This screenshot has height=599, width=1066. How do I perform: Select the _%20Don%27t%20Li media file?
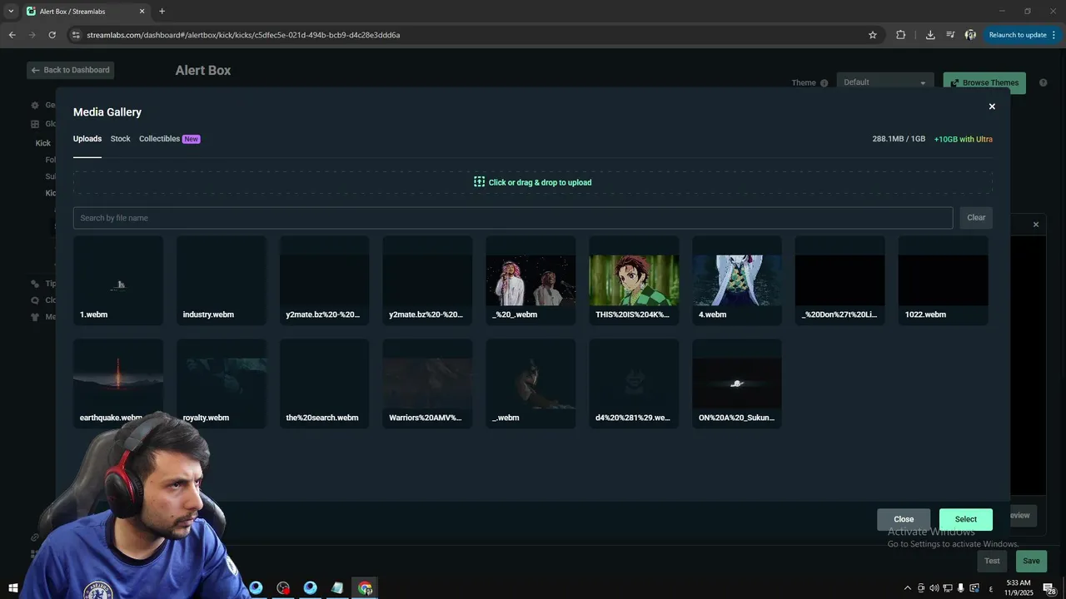pos(840,280)
